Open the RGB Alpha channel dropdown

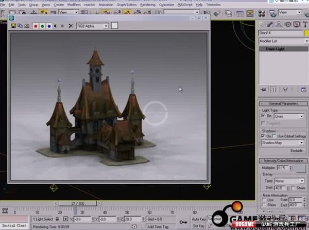pyautogui.click(x=93, y=25)
